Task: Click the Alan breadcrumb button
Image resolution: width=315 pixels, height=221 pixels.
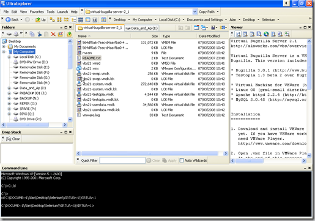Action: click(x=233, y=20)
